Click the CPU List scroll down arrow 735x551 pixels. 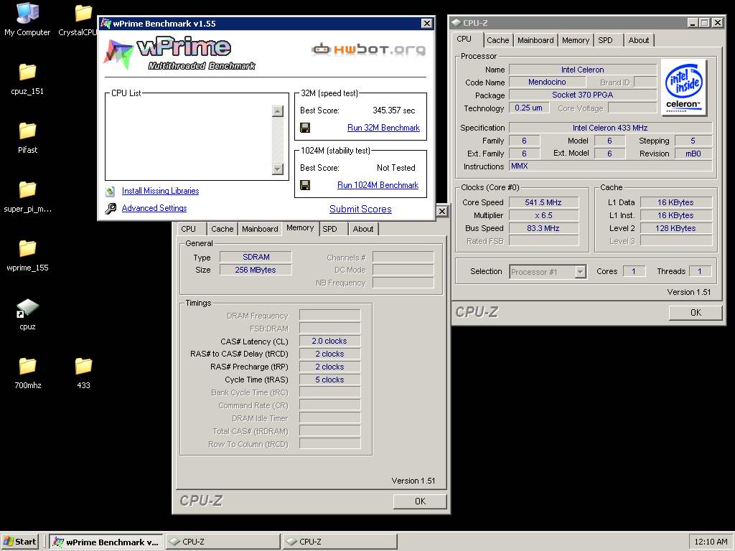278,169
